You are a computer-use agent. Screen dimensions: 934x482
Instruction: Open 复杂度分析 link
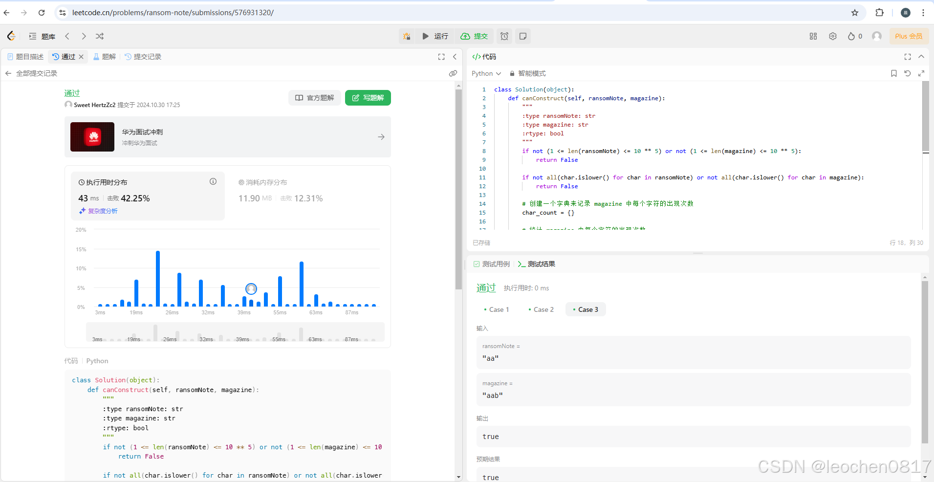(98, 211)
